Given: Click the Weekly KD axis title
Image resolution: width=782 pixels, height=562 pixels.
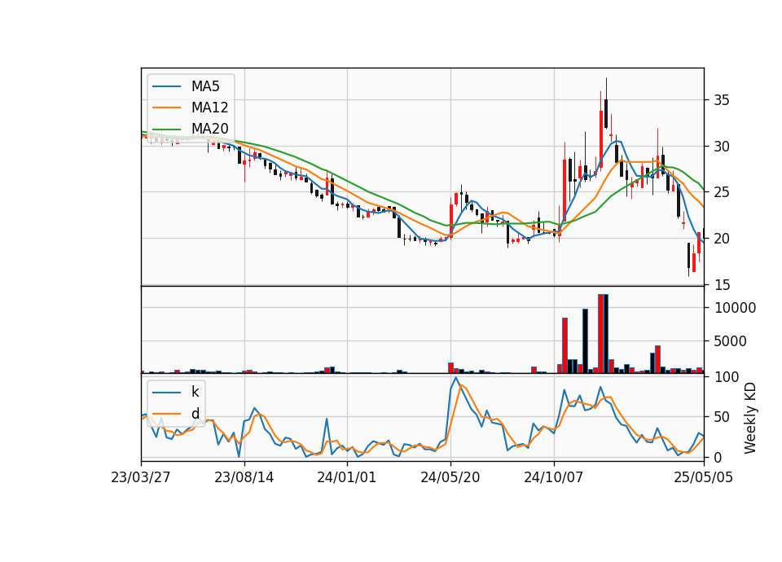Looking at the screenshot, I should pos(750,418).
